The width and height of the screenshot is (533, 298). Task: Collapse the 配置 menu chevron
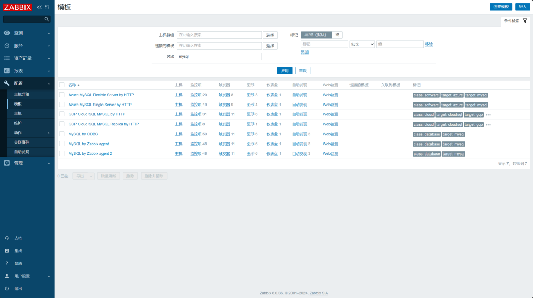click(49, 84)
